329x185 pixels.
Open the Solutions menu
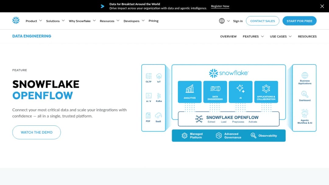pos(53,21)
